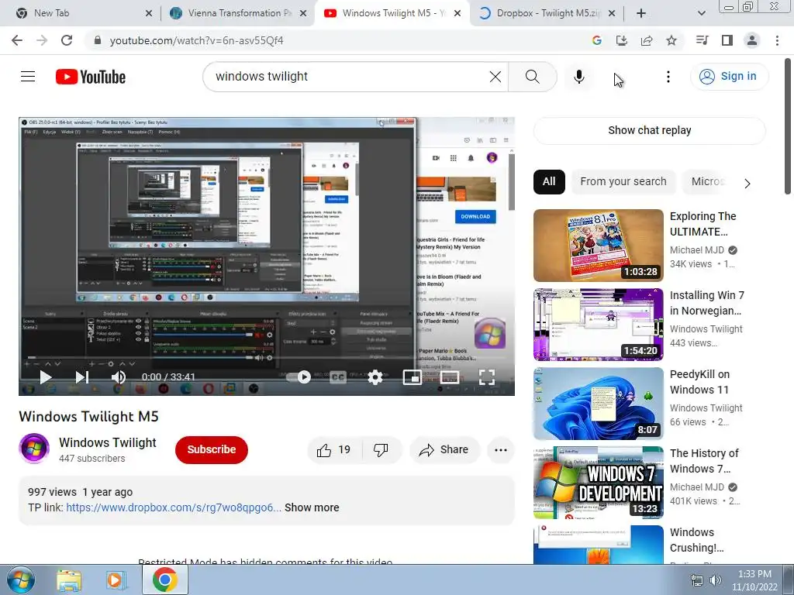Show more filter chips with arrow
The image size is (794, 595).
[x=747, y=183]
